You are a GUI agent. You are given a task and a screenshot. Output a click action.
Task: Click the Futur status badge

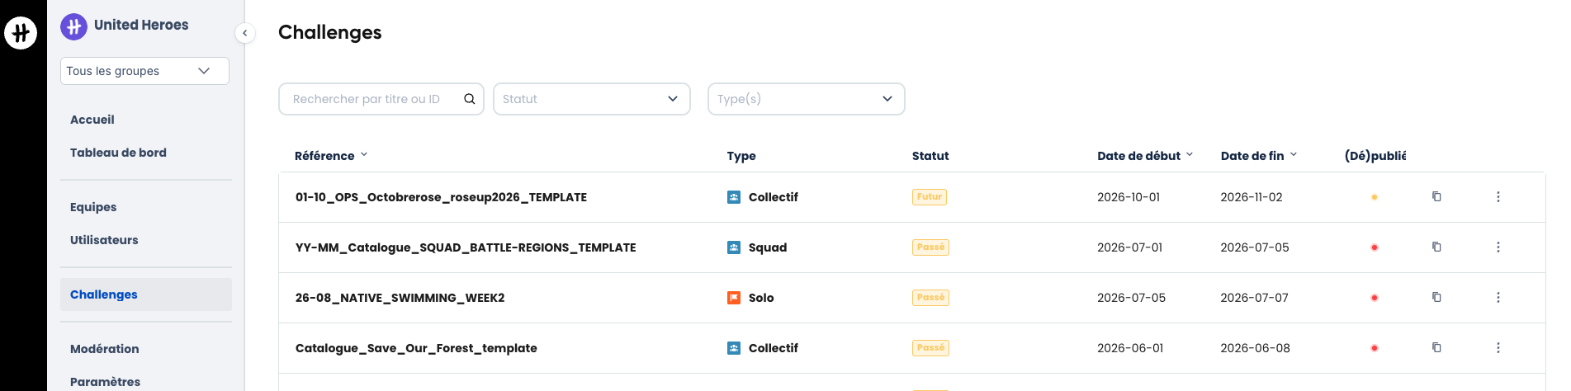(x=930, y=197)
